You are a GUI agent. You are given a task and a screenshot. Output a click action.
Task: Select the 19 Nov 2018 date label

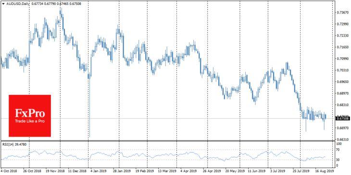click(54, 172)
